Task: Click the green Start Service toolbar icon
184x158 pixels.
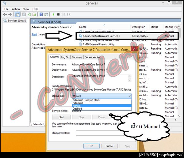Action: coord(53,14)
